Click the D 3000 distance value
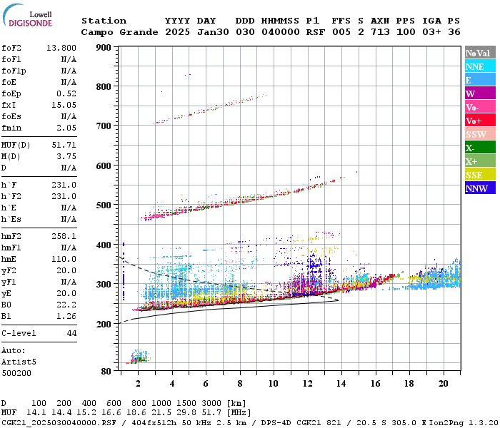500x428 pixels. click(x=211, y=403)
